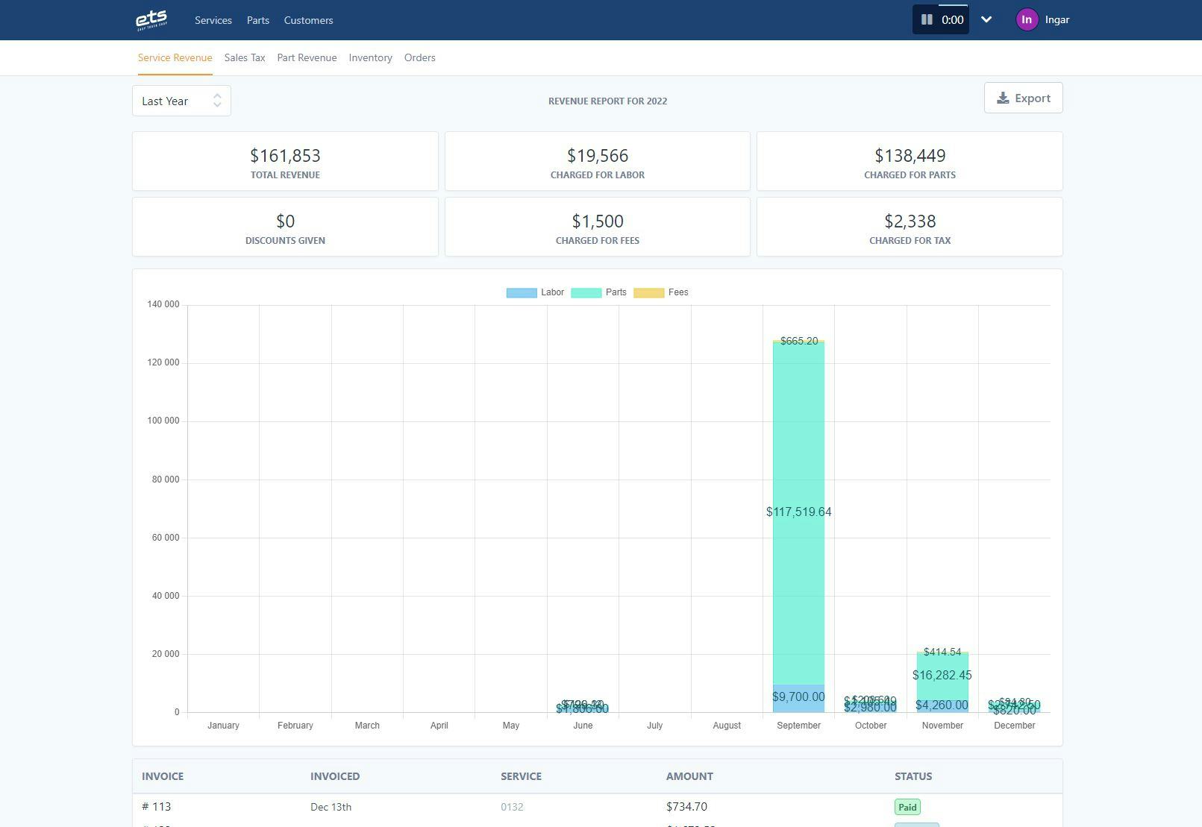The width and height of the screenshot is (1202, 827).
Task: Click the Paid status badge for invoice 113
Action: coord(907,807)
